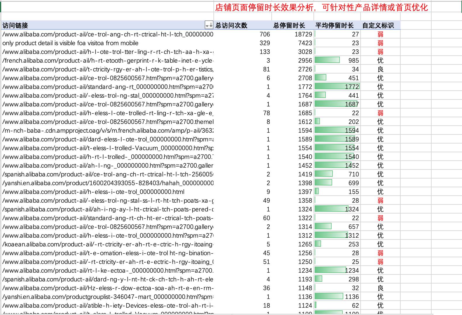Click the m-nch-baba cdn.ampproject link cell
Screen dimensions: 462x315
107,130
